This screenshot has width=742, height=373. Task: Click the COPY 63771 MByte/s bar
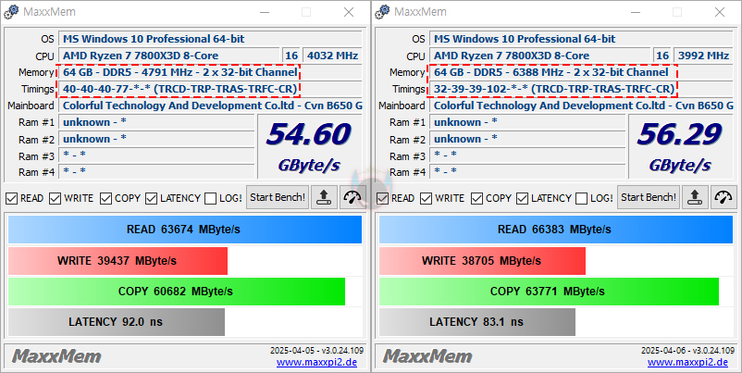(x=549, y=292)
